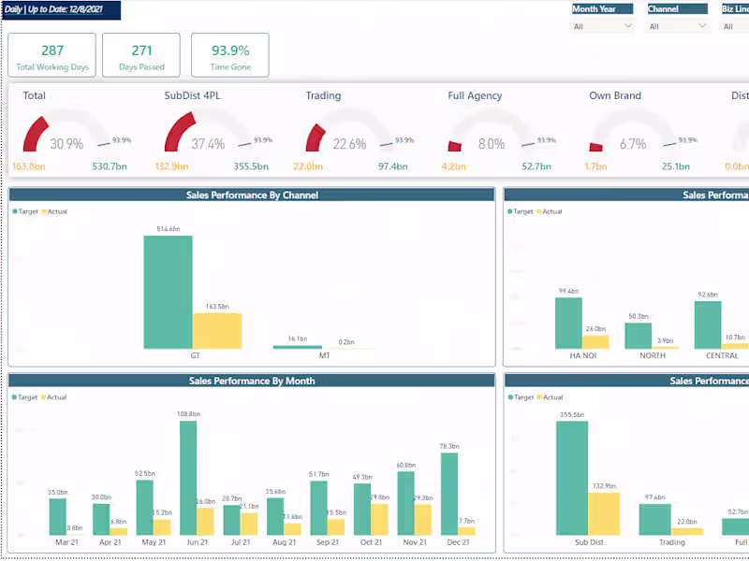Click the Total gauge red arc
This screenshot has height=561, width=749.
[x=36, y=133]
